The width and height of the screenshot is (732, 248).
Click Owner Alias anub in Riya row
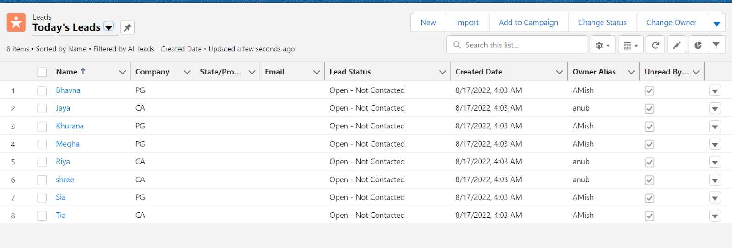pyautogui.click(x=581, y=162)
